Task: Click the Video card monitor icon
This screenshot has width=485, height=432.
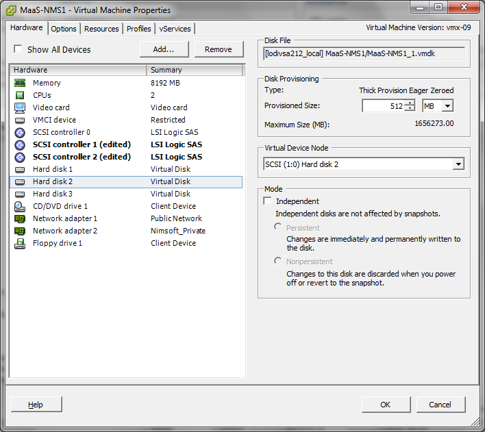Action: click(x=20, y=107)
